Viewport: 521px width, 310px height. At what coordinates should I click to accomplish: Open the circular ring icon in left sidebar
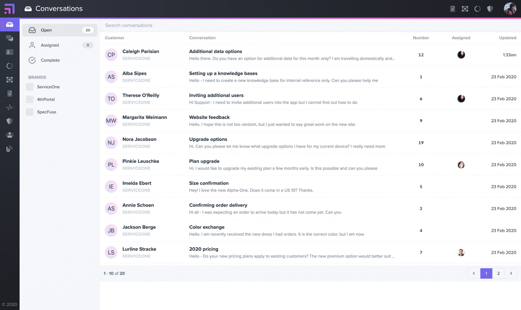[x=10, y=66]
